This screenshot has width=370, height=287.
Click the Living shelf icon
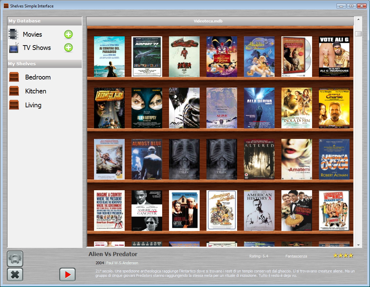[x=14, y=105]
